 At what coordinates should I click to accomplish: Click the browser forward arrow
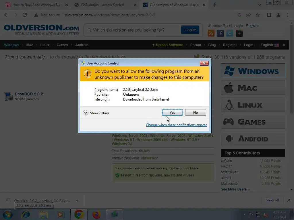coord(16,15)
